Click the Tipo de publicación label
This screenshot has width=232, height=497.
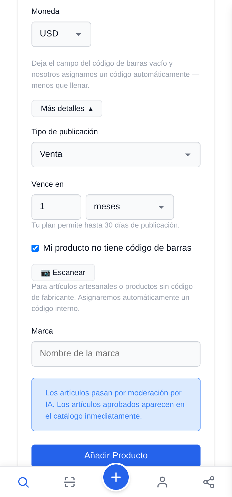(65, 132)
